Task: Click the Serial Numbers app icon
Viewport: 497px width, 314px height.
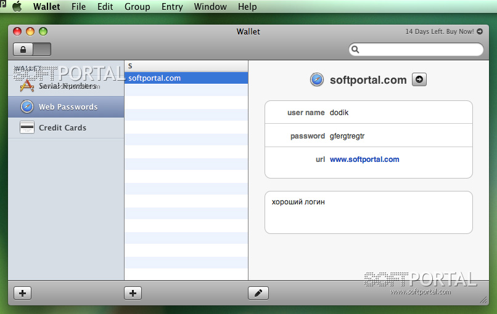Action: [27, 86]
